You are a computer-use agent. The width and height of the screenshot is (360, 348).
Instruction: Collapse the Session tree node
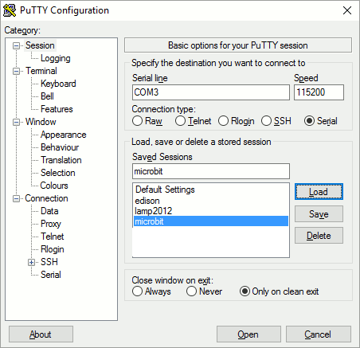click(17, 45)
